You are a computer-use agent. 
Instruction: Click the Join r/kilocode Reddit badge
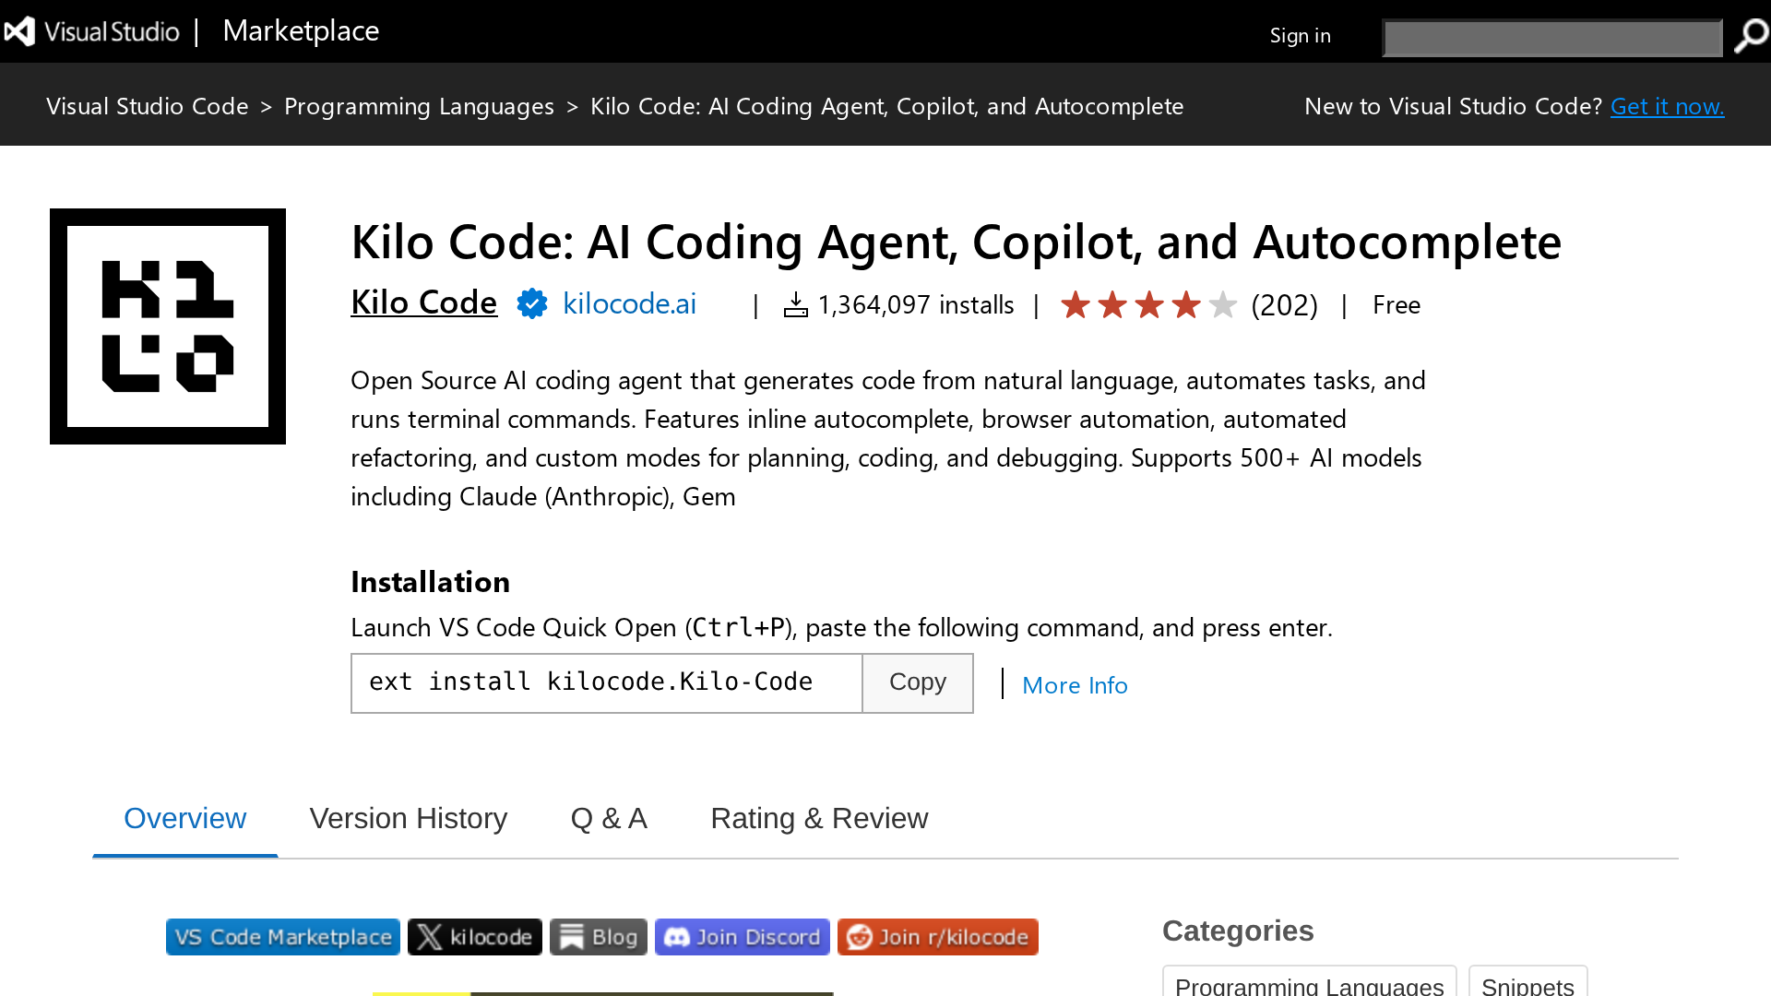938,937
